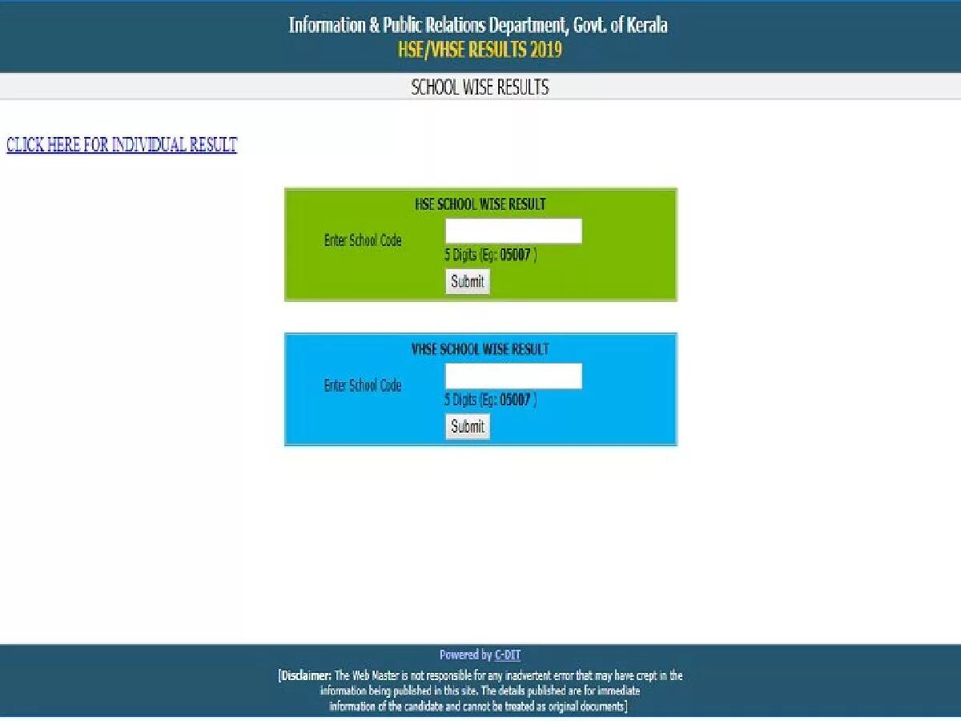961x721 pixels.
Task: Submit the HSE school wise result form
Action: pyautogui.click(x=468, y=281)
